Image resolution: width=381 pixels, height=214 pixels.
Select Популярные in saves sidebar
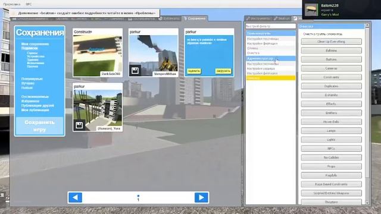pos(32,79)
